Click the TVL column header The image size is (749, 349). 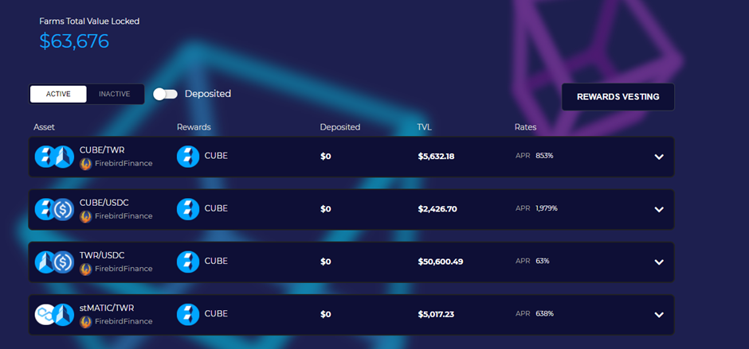click(x=425, y=127)
